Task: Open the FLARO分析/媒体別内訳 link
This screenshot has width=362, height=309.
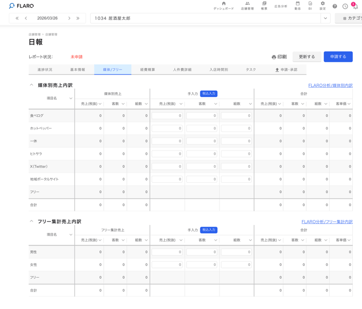Action: pos(330,85)
